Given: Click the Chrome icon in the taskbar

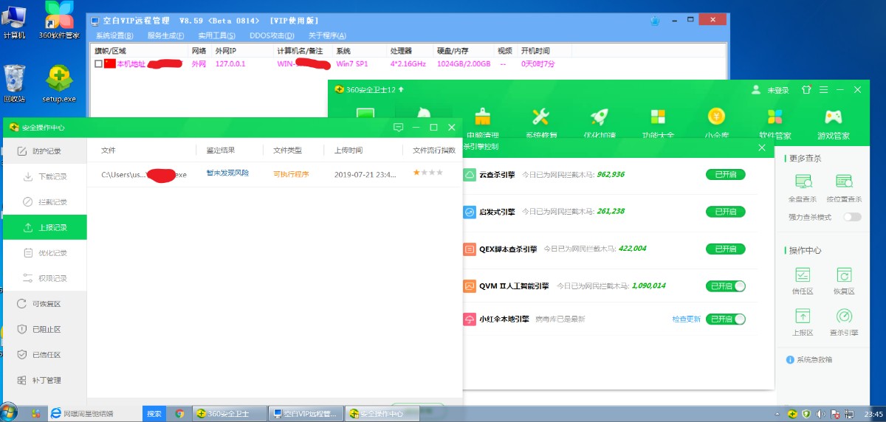Looking at the screenshot, I should 179,414.
